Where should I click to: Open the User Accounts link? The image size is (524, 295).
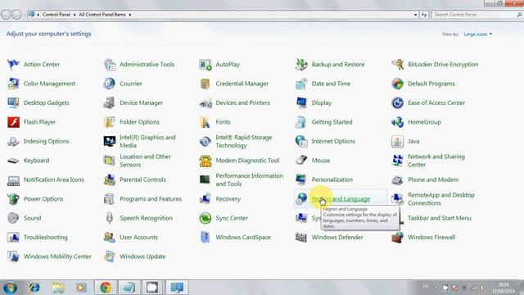pos(138,237)
